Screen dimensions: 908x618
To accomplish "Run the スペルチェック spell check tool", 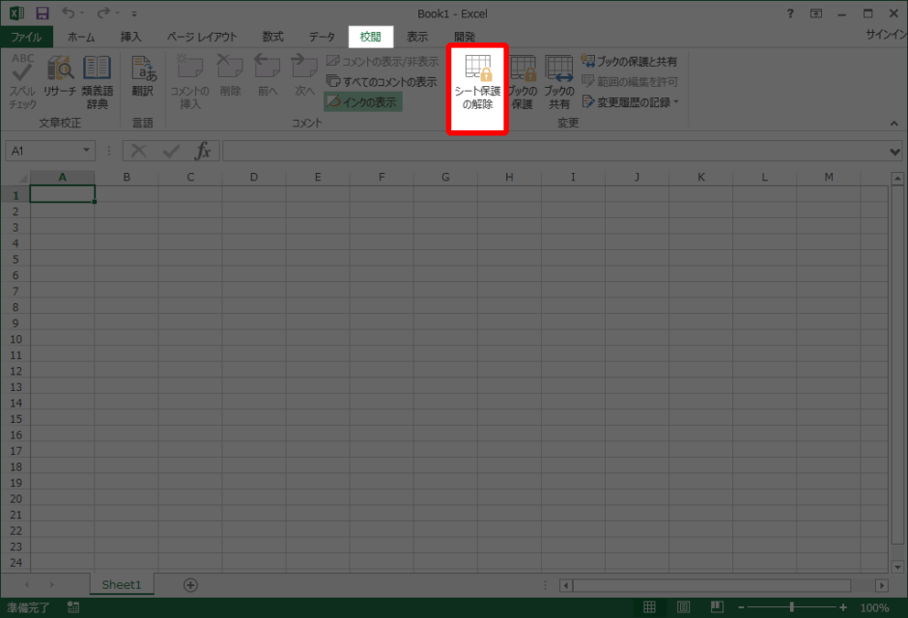I will (x=23, y=82).
